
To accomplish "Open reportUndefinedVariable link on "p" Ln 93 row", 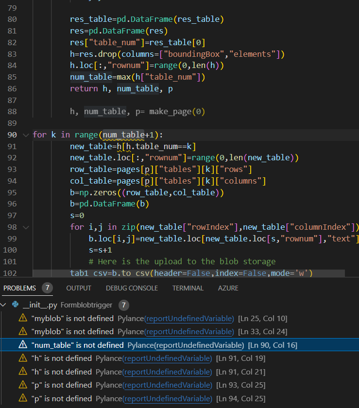I will click(x=167, y=385).
